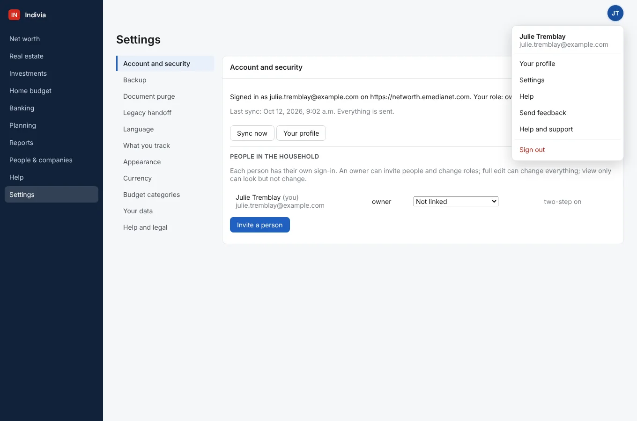Open Net worth in sidebar
This screenshot has height=421, width=637.
(52, 39)
